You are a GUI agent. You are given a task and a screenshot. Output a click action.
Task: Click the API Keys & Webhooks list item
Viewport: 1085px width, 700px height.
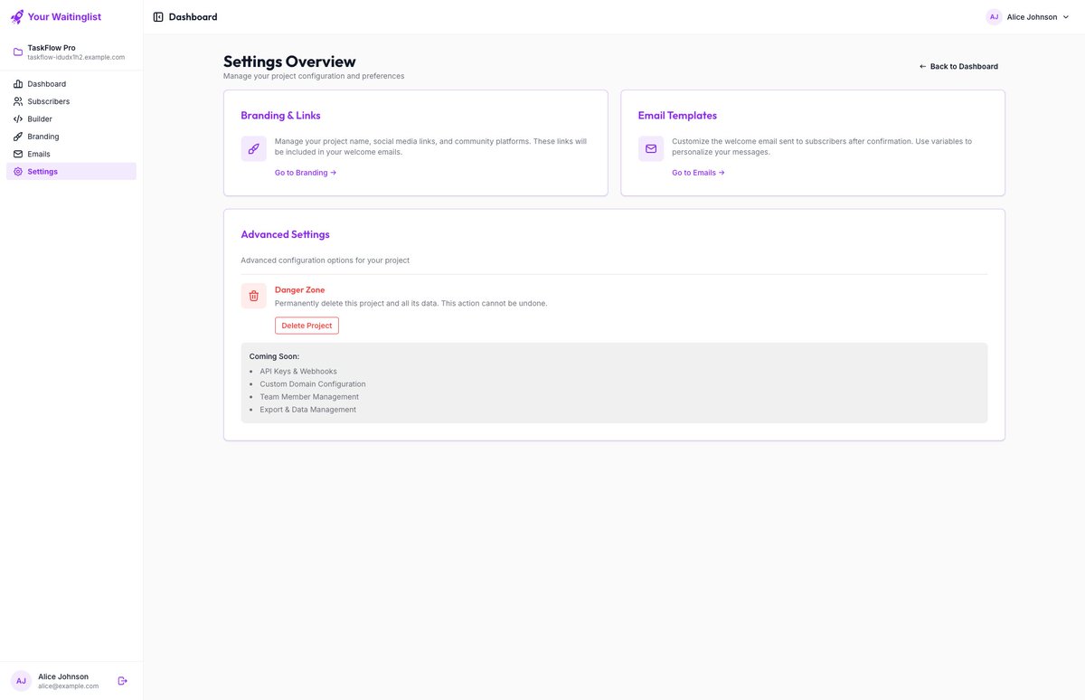click(298, 371)
